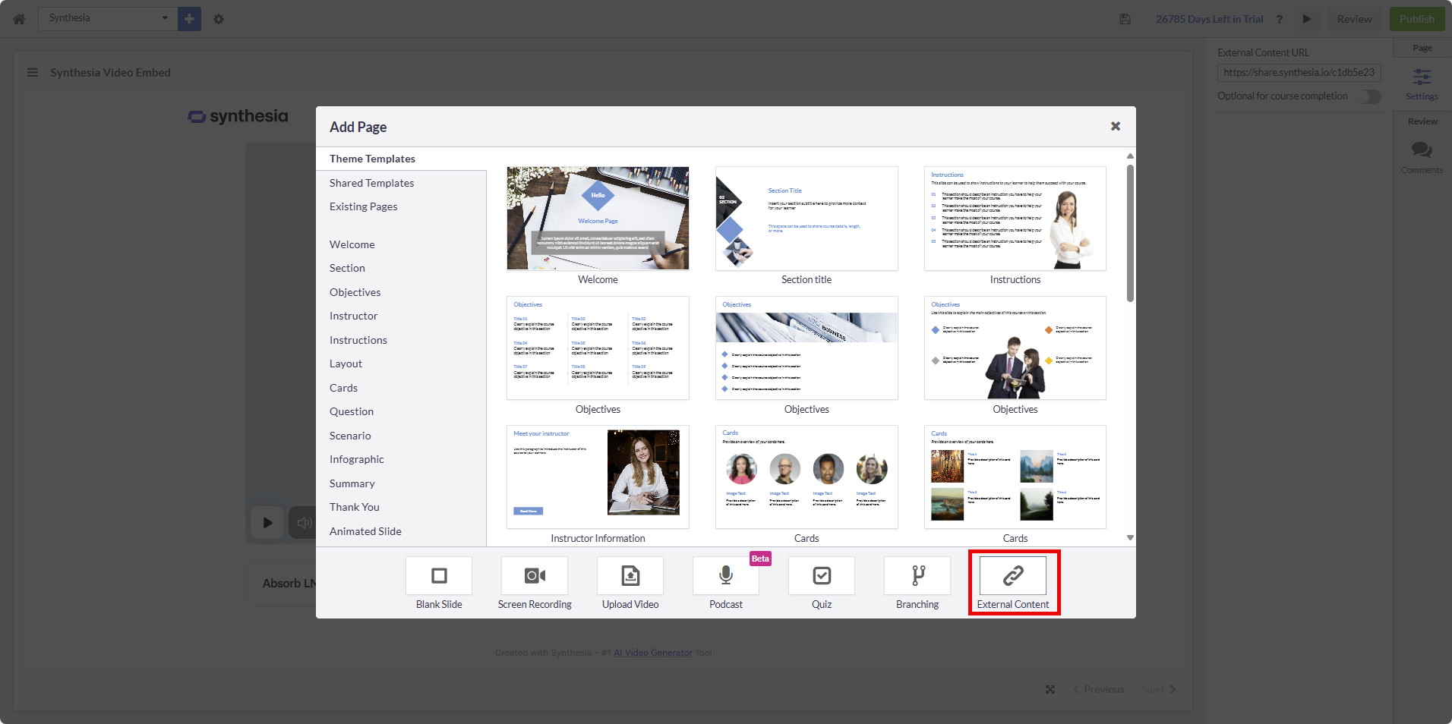Viewport: 1452px width, 724px height.
Task: Click the External Content link icon
Action: 1013,576
